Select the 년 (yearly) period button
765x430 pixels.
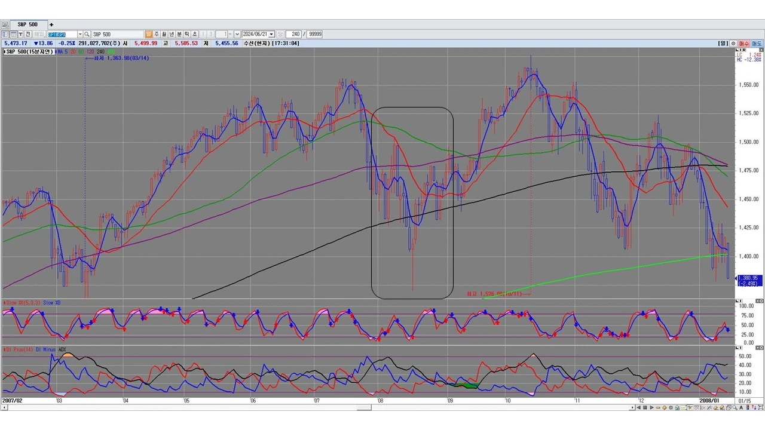[x=172, y=35]
